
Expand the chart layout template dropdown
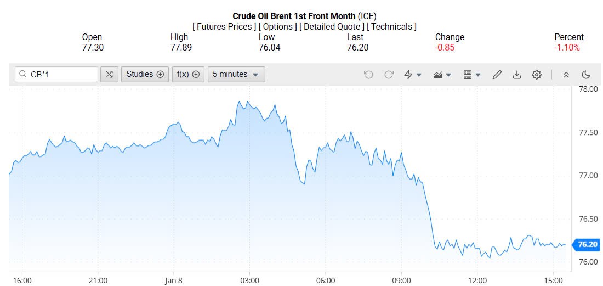[471, 75]
